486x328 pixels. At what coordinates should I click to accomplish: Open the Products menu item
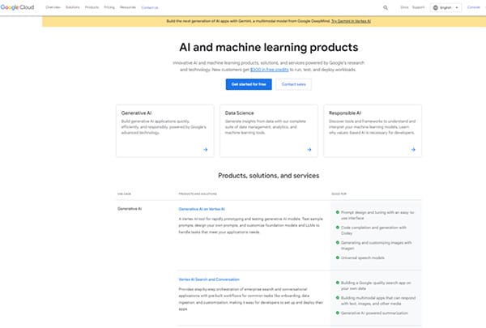(x=92, y=7)
